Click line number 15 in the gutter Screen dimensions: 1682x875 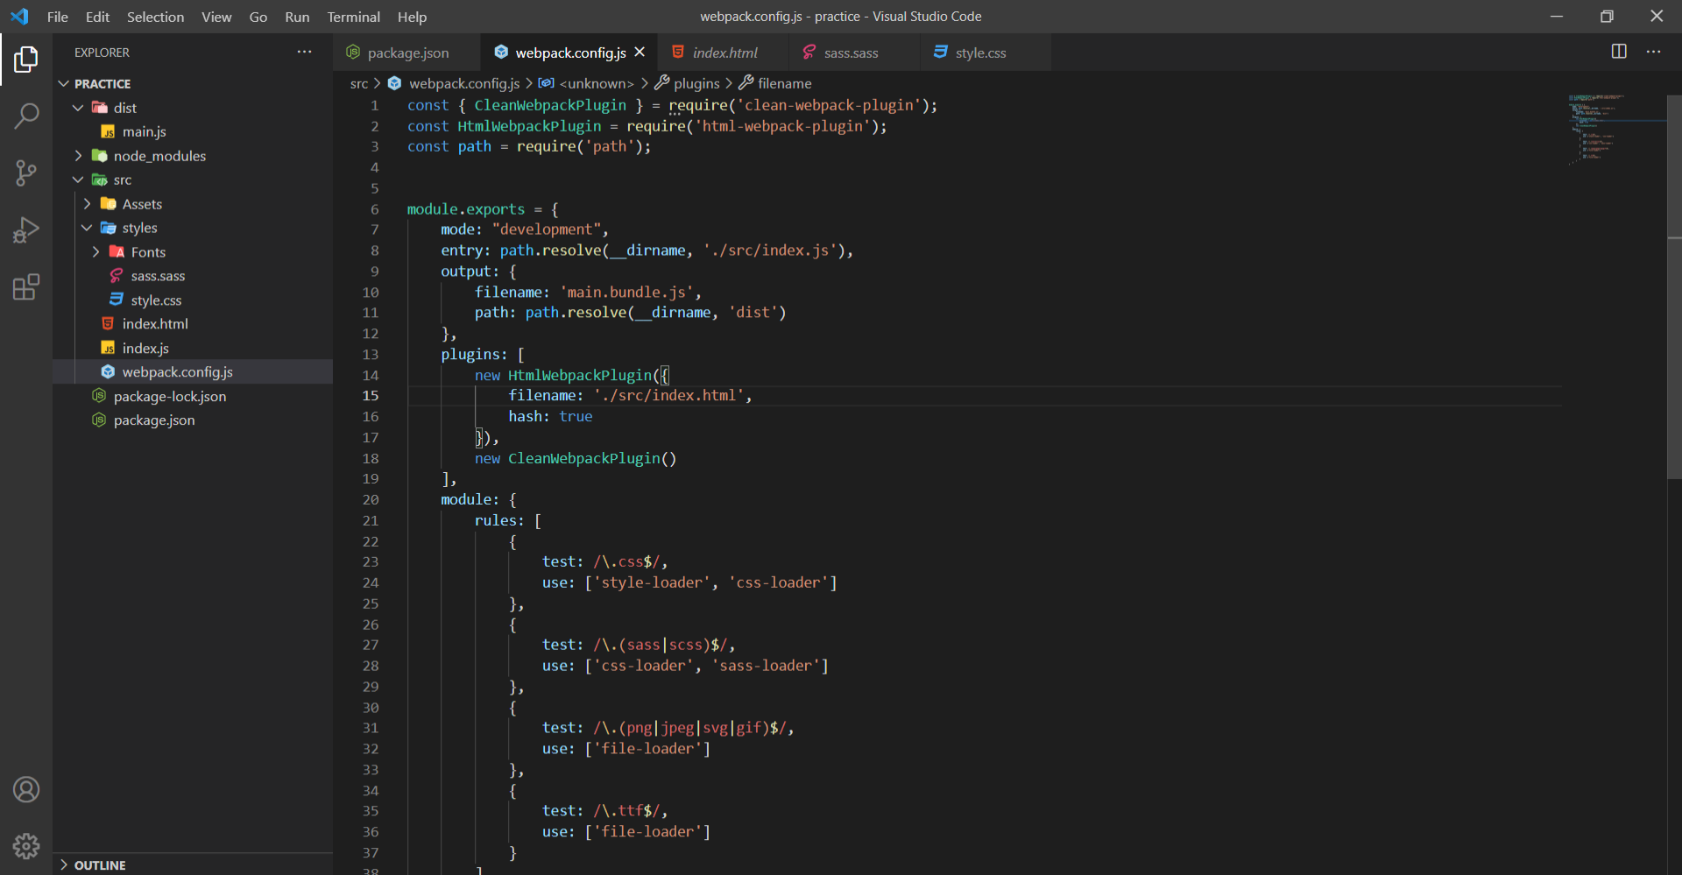(371, 396)
